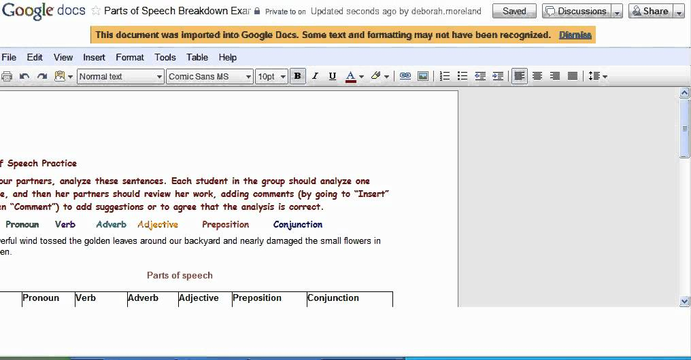Expand the Discussions dropdown arrow
The height and width of the screenshot is (360, 691).
pos(617,12)
